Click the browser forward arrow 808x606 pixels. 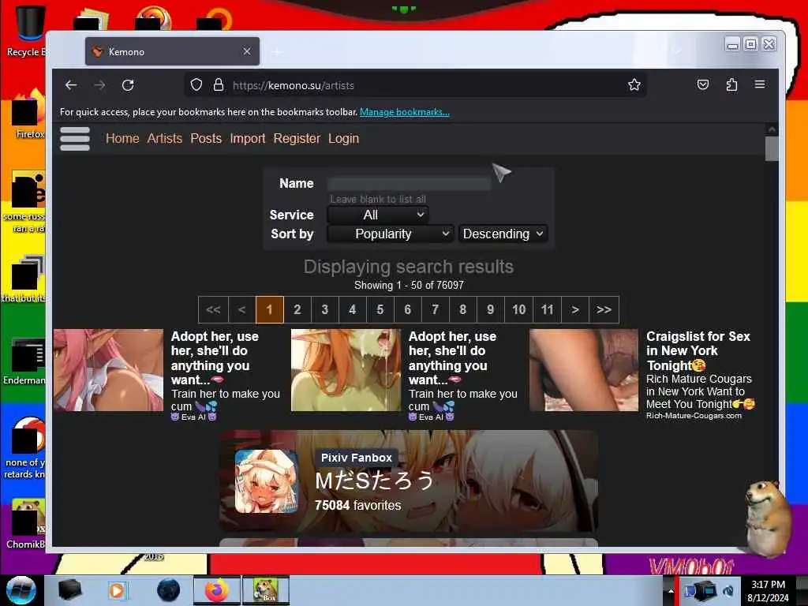click(99, 85)
